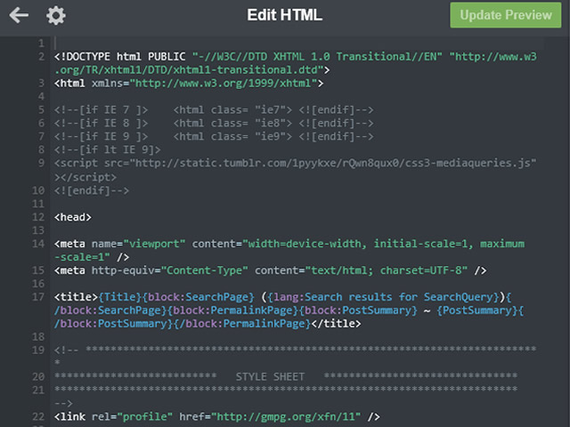Click the 'STYLE SHEET' comment heading

click(270, 377)
